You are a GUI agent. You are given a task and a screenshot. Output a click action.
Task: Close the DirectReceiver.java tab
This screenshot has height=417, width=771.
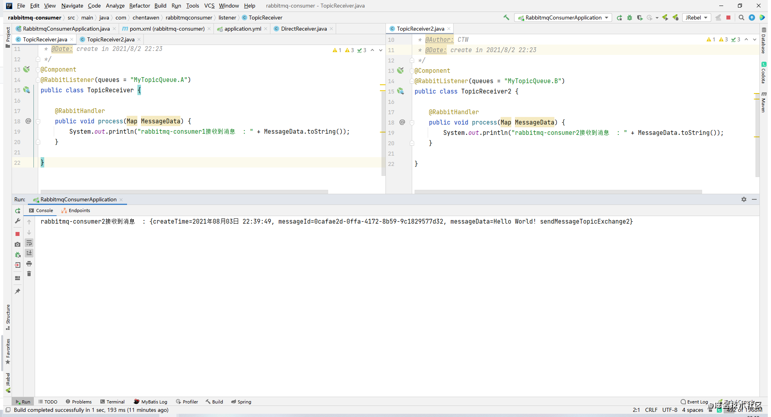331,29
